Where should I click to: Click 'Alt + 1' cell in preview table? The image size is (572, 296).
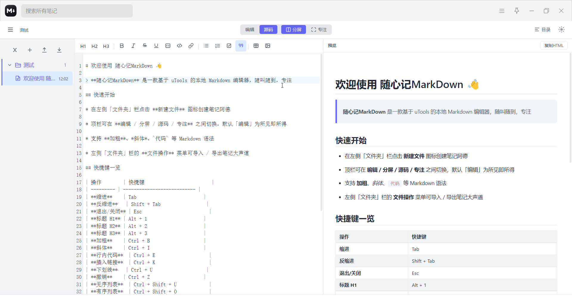tap(419, 285)
